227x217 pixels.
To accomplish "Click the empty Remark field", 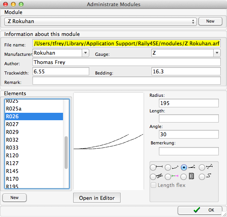I will point(126,81).
